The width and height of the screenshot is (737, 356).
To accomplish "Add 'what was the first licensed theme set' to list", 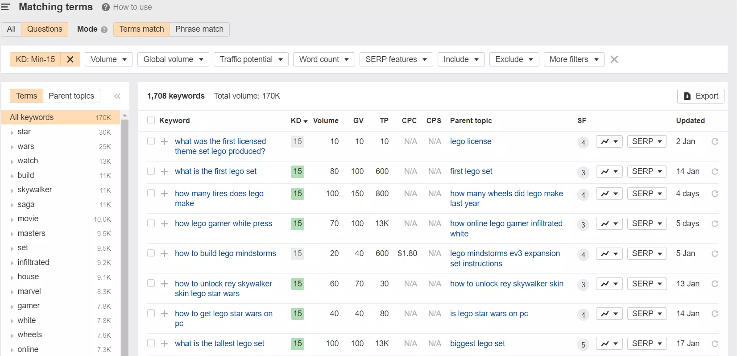I will click(x=164, y=141).
